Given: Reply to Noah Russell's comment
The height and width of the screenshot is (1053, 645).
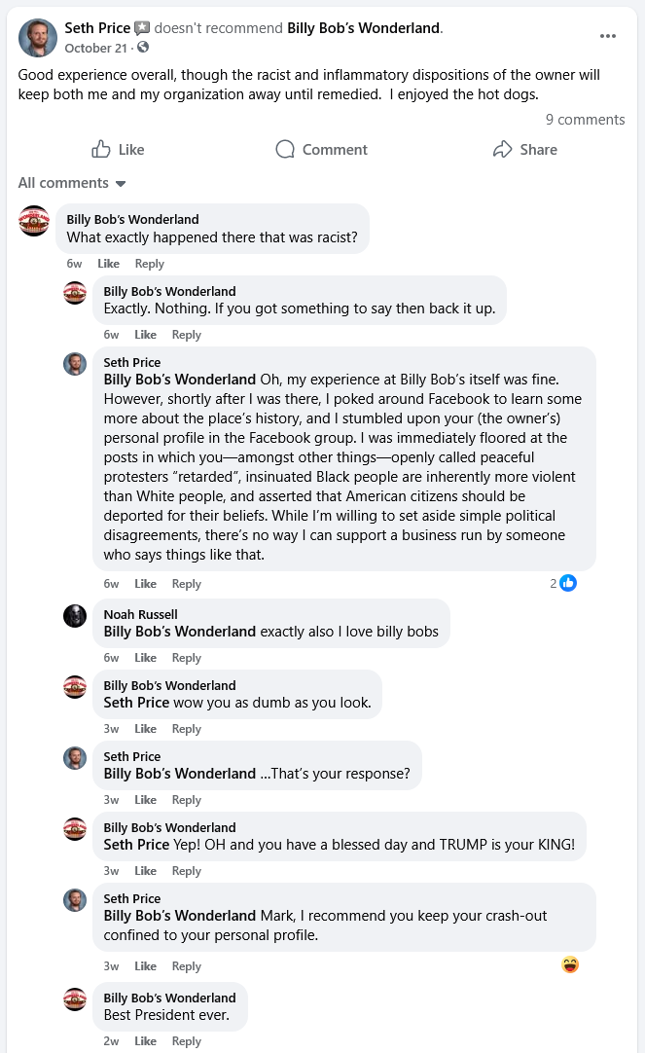Looking at the screenshot, I should coord(186,658).
